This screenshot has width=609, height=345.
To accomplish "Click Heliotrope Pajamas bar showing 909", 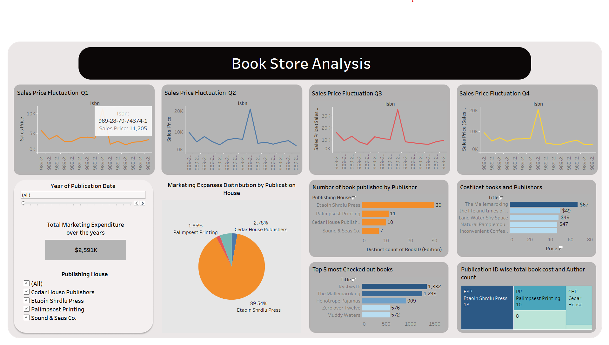I will click(384, 301).
